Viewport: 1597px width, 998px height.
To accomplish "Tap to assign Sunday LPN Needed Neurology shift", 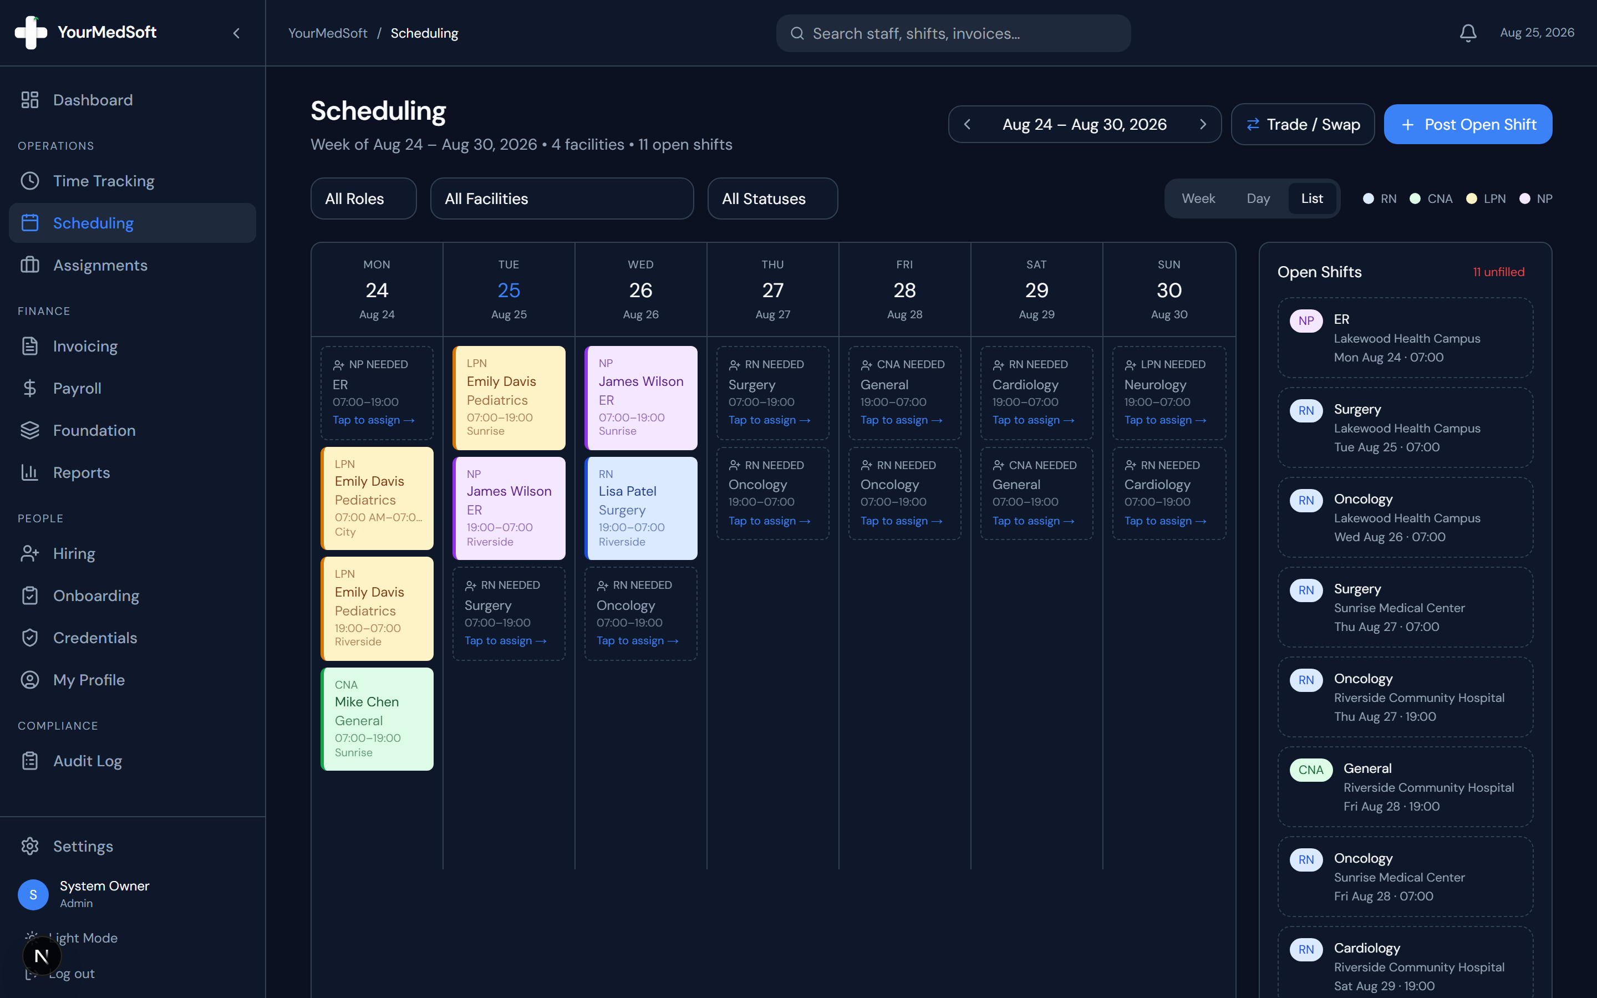I will [1166, 420].
